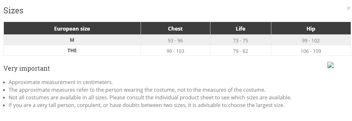352x121 pixels.
Task: Click the advice to choose largest size
Action: click(x=146, y=105)
